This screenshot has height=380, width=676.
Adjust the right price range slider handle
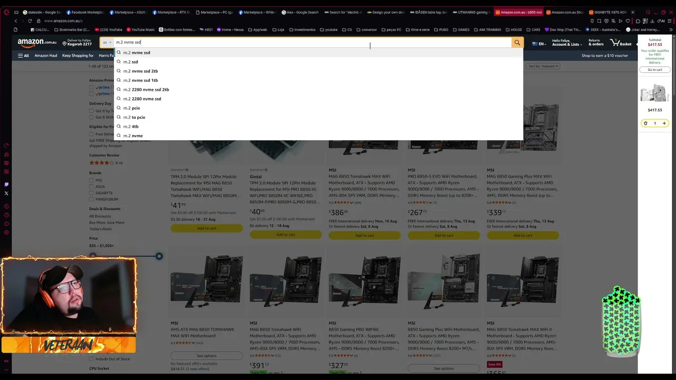point(159,256)
